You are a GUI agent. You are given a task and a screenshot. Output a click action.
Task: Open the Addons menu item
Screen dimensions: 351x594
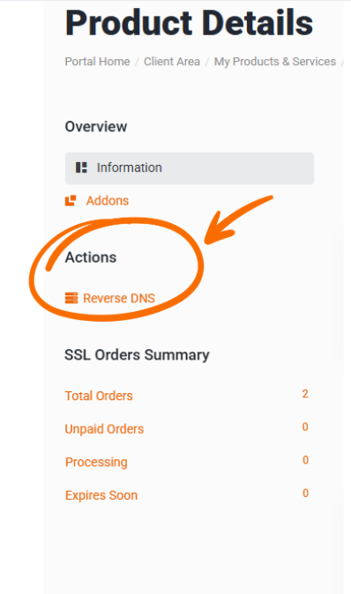click(108, 201)
